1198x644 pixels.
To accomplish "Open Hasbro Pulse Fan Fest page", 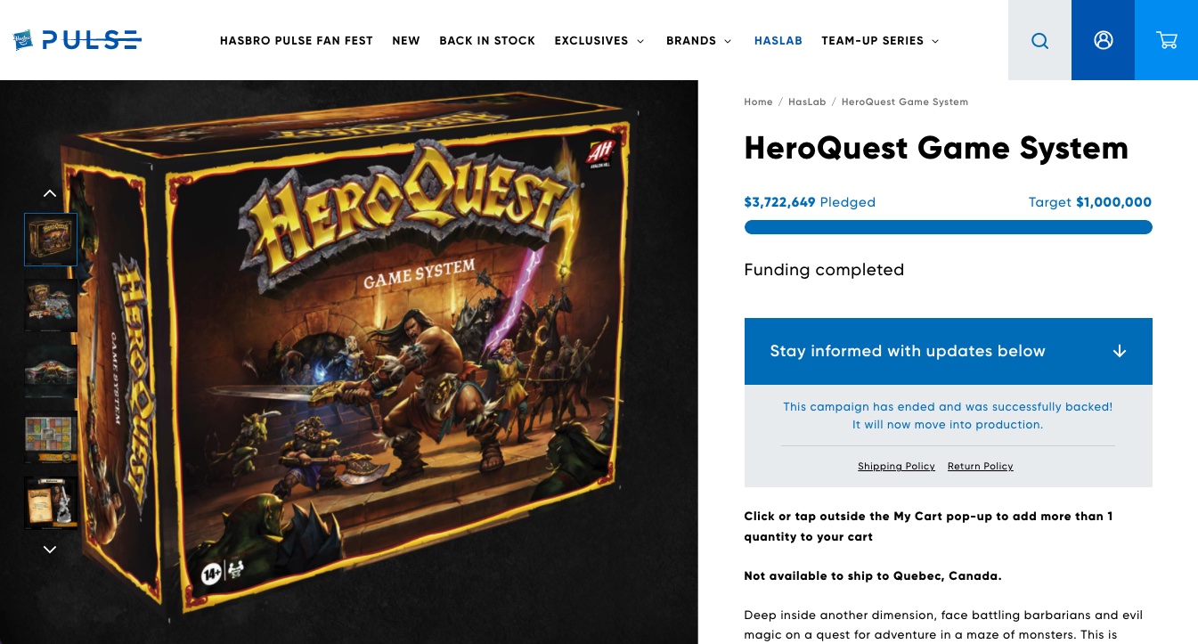I will [x=297, y=41].
